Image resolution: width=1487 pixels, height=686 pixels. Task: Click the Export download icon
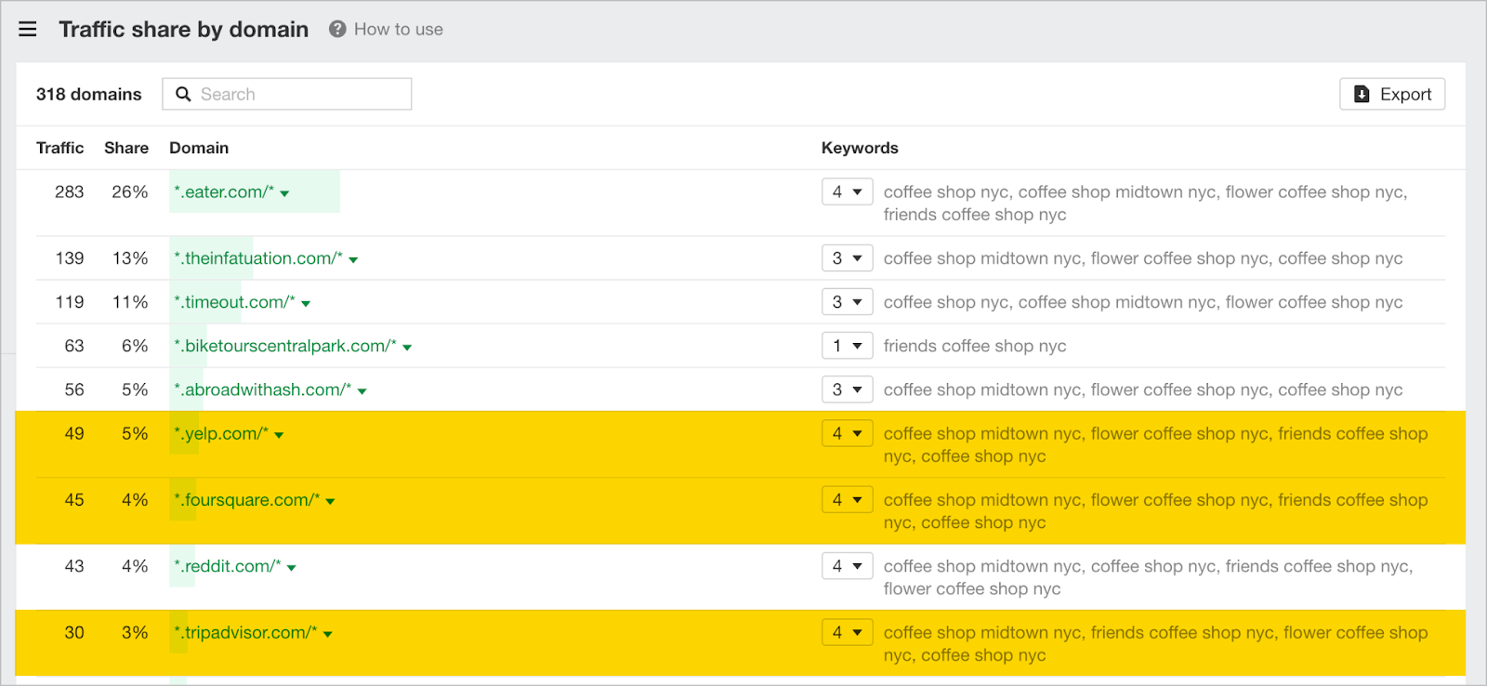tap(1362, 94)
